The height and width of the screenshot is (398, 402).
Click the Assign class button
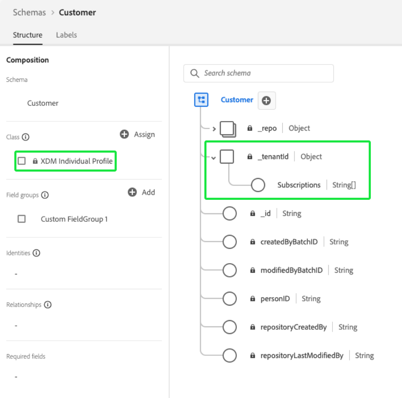click(x=137, y=134)
